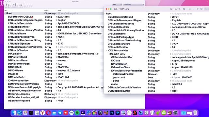Click the macosx12.0.internal value
This screenshot has width=209, height=117.
click(x=69, y=71)
